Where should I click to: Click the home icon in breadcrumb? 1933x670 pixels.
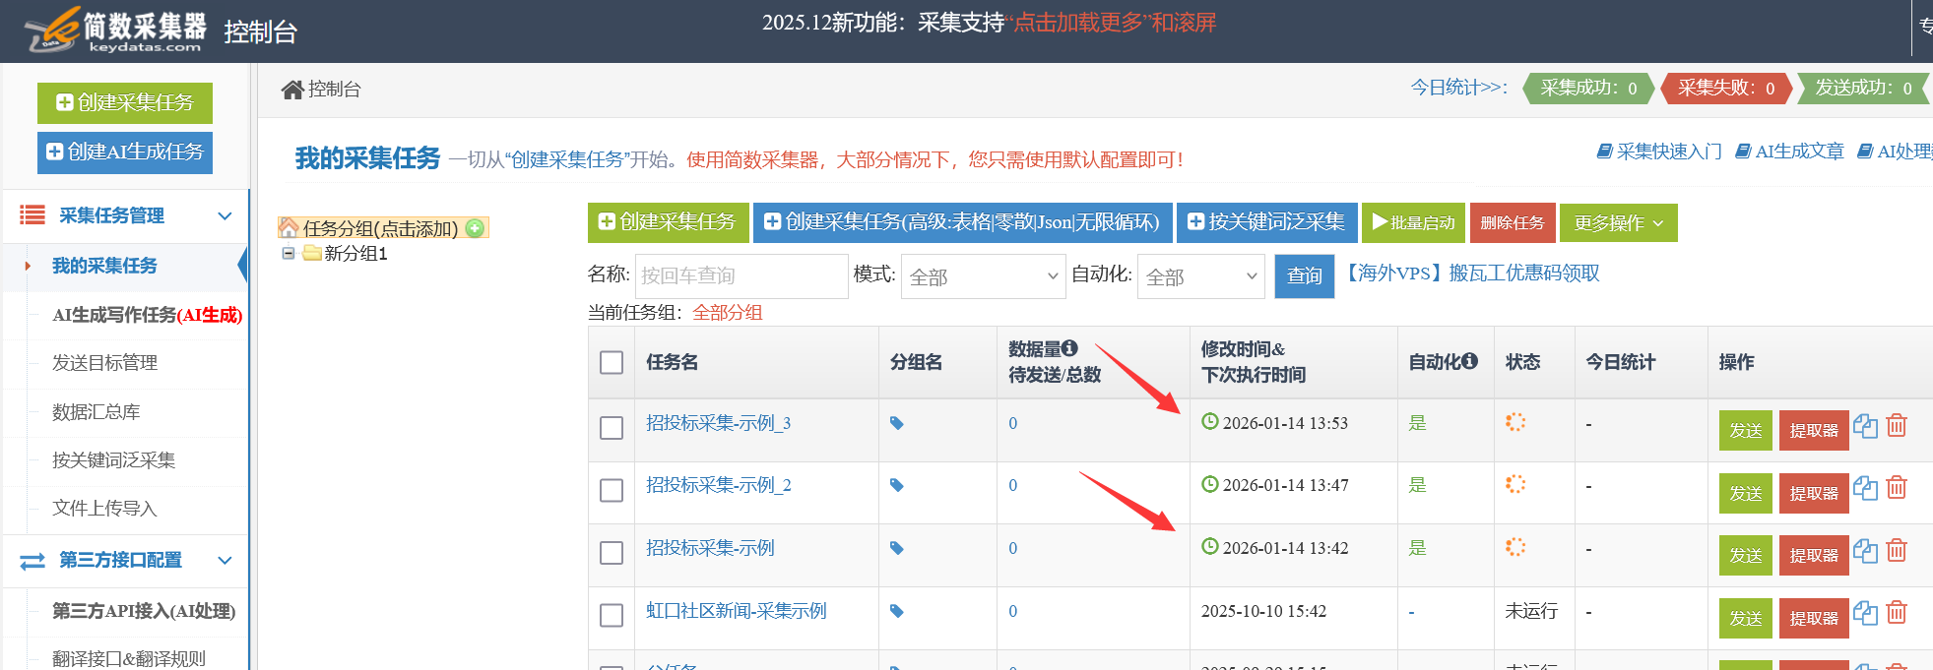(291, 90)
